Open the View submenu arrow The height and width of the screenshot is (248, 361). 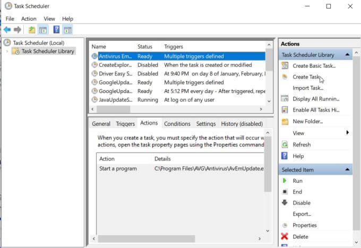(x=347, y=133)
